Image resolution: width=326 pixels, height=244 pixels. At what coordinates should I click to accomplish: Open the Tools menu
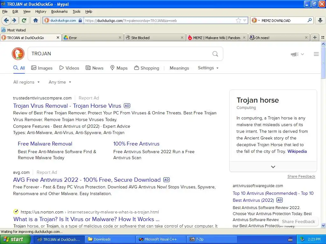(76, 11)
